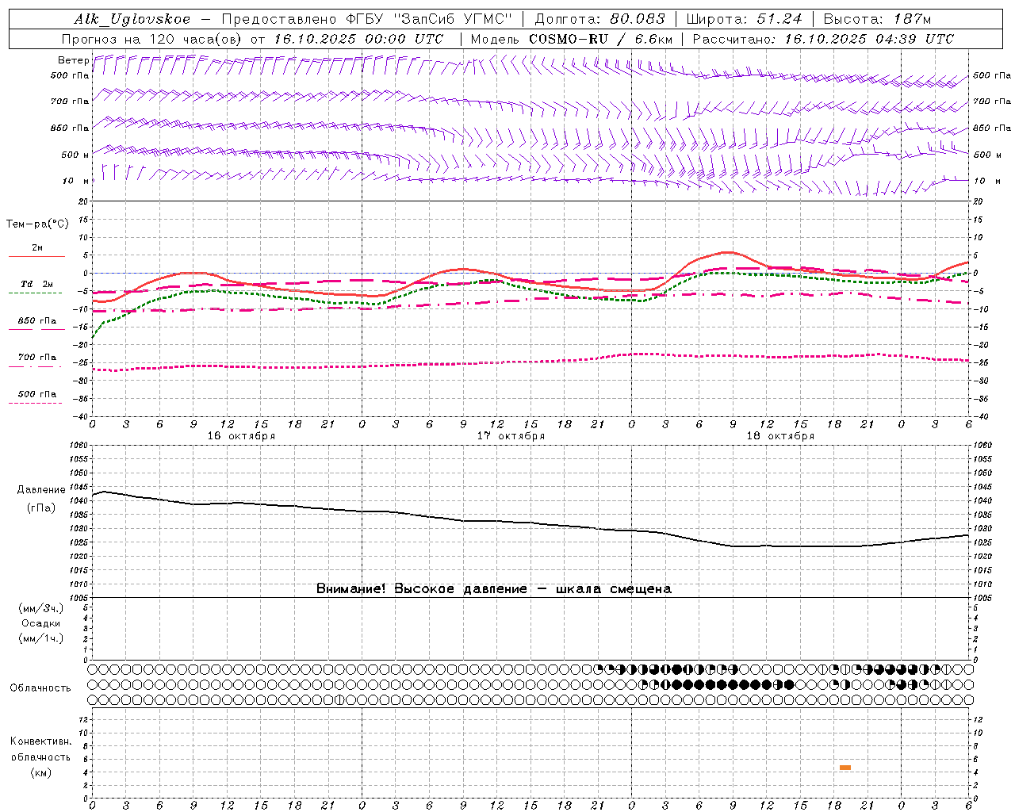Click the Ветер label of the wind panel
This screenshot has width=1015, height=812.
coord(73,60)
